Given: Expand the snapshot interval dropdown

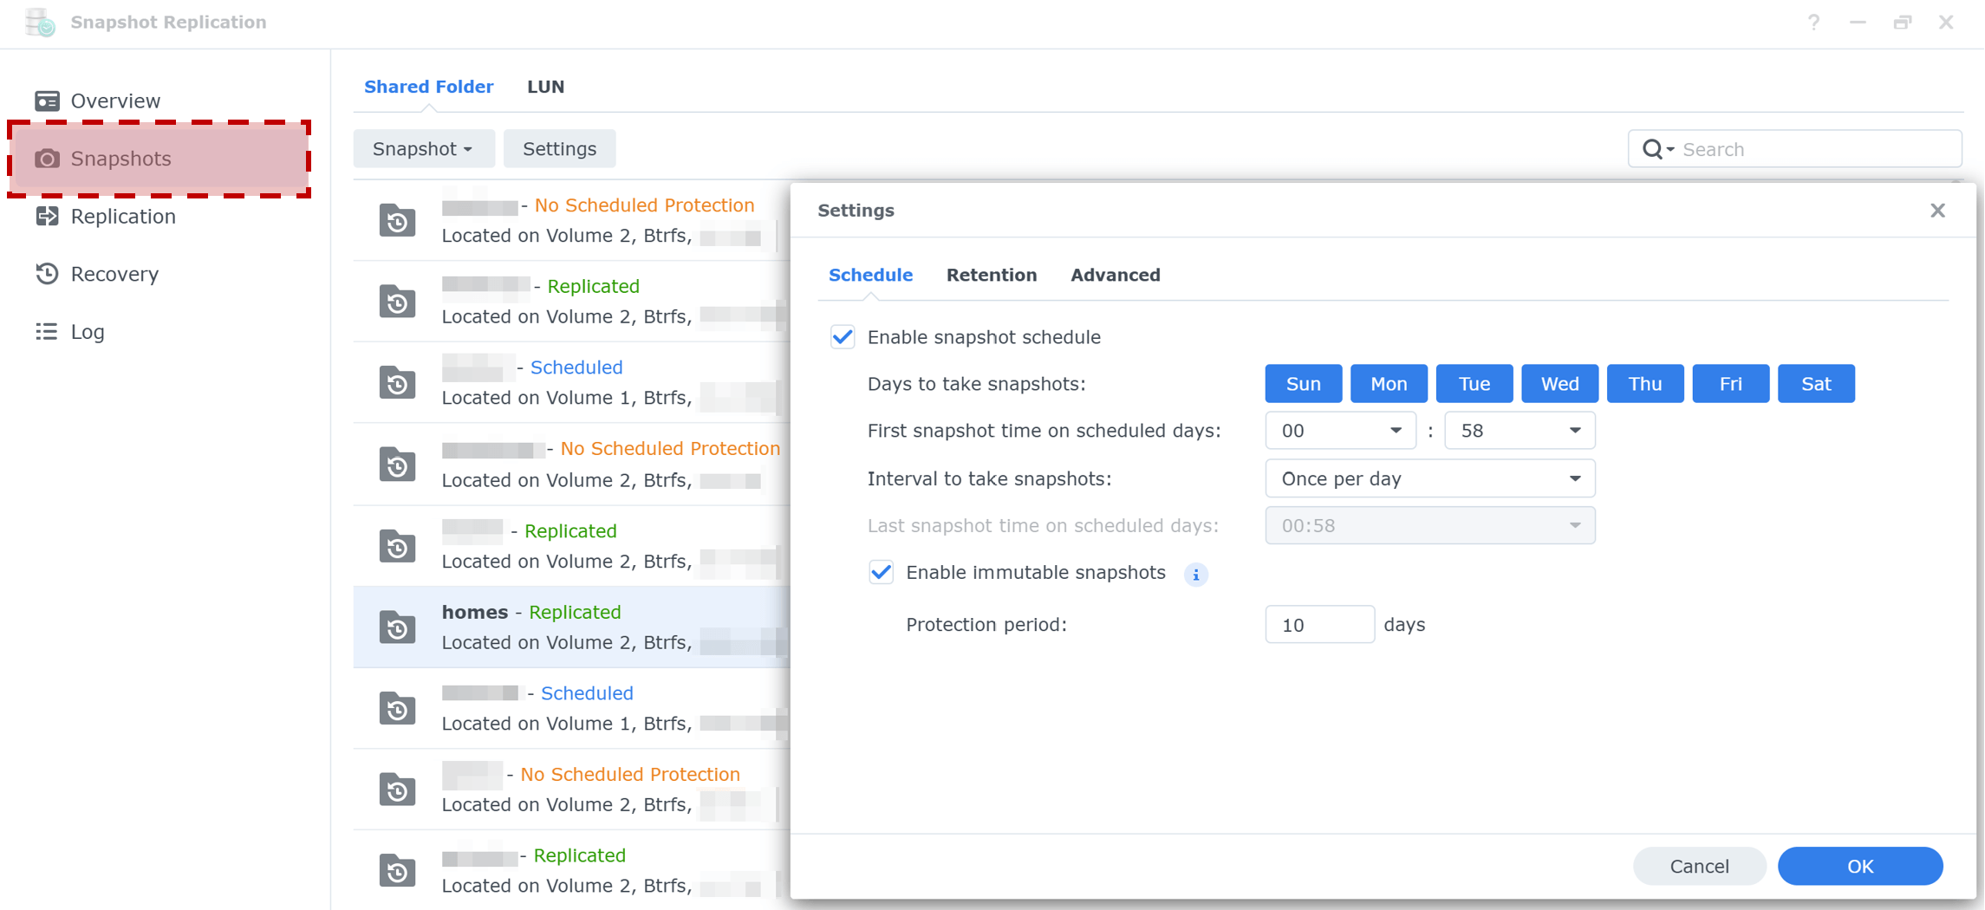Looking at the screenshot, I should (1430, 478).
